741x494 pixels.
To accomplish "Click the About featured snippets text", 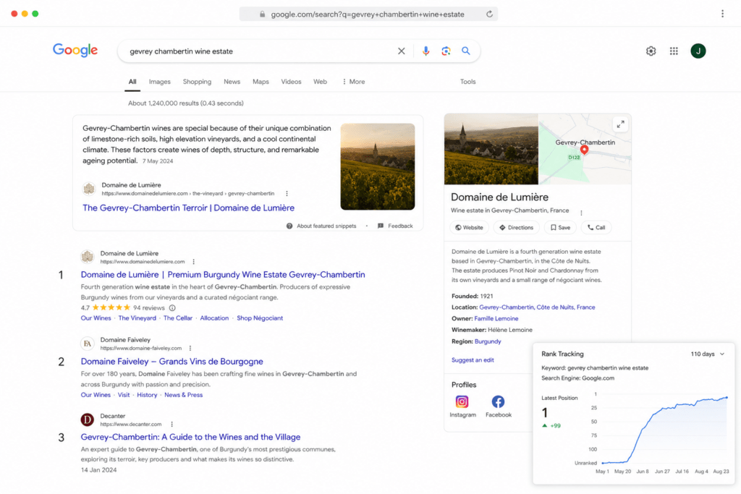I will coord(326,226).
